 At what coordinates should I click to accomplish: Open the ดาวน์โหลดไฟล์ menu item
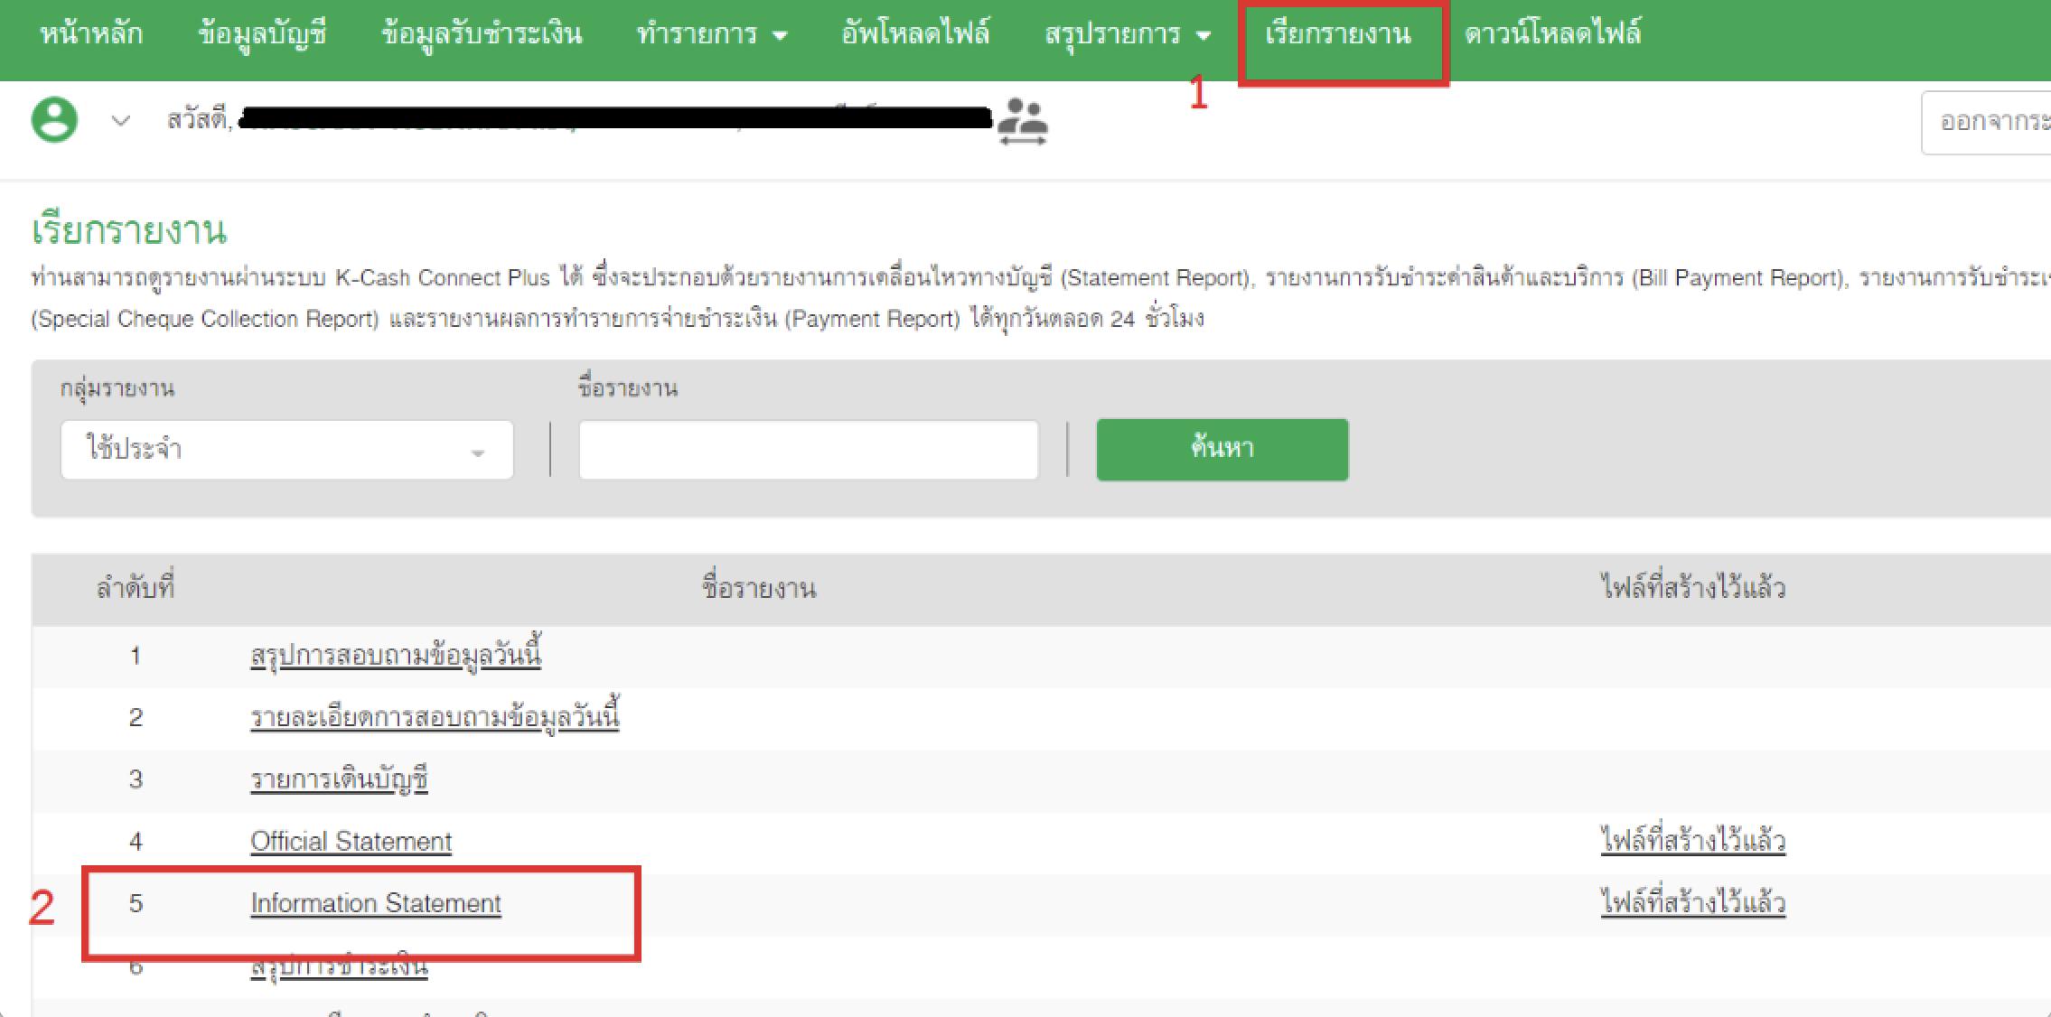click(1552, 34)
